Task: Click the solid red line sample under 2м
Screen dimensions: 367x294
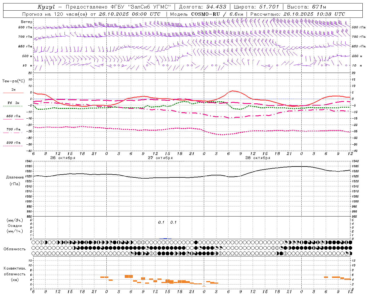Action: point(13,93)
